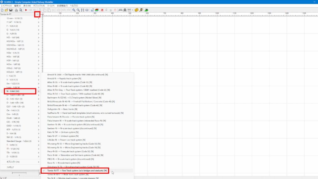Screen dimensions: 318x179
Task: Click the Print icon in the toolbar
Action: (x=16, y=10)
